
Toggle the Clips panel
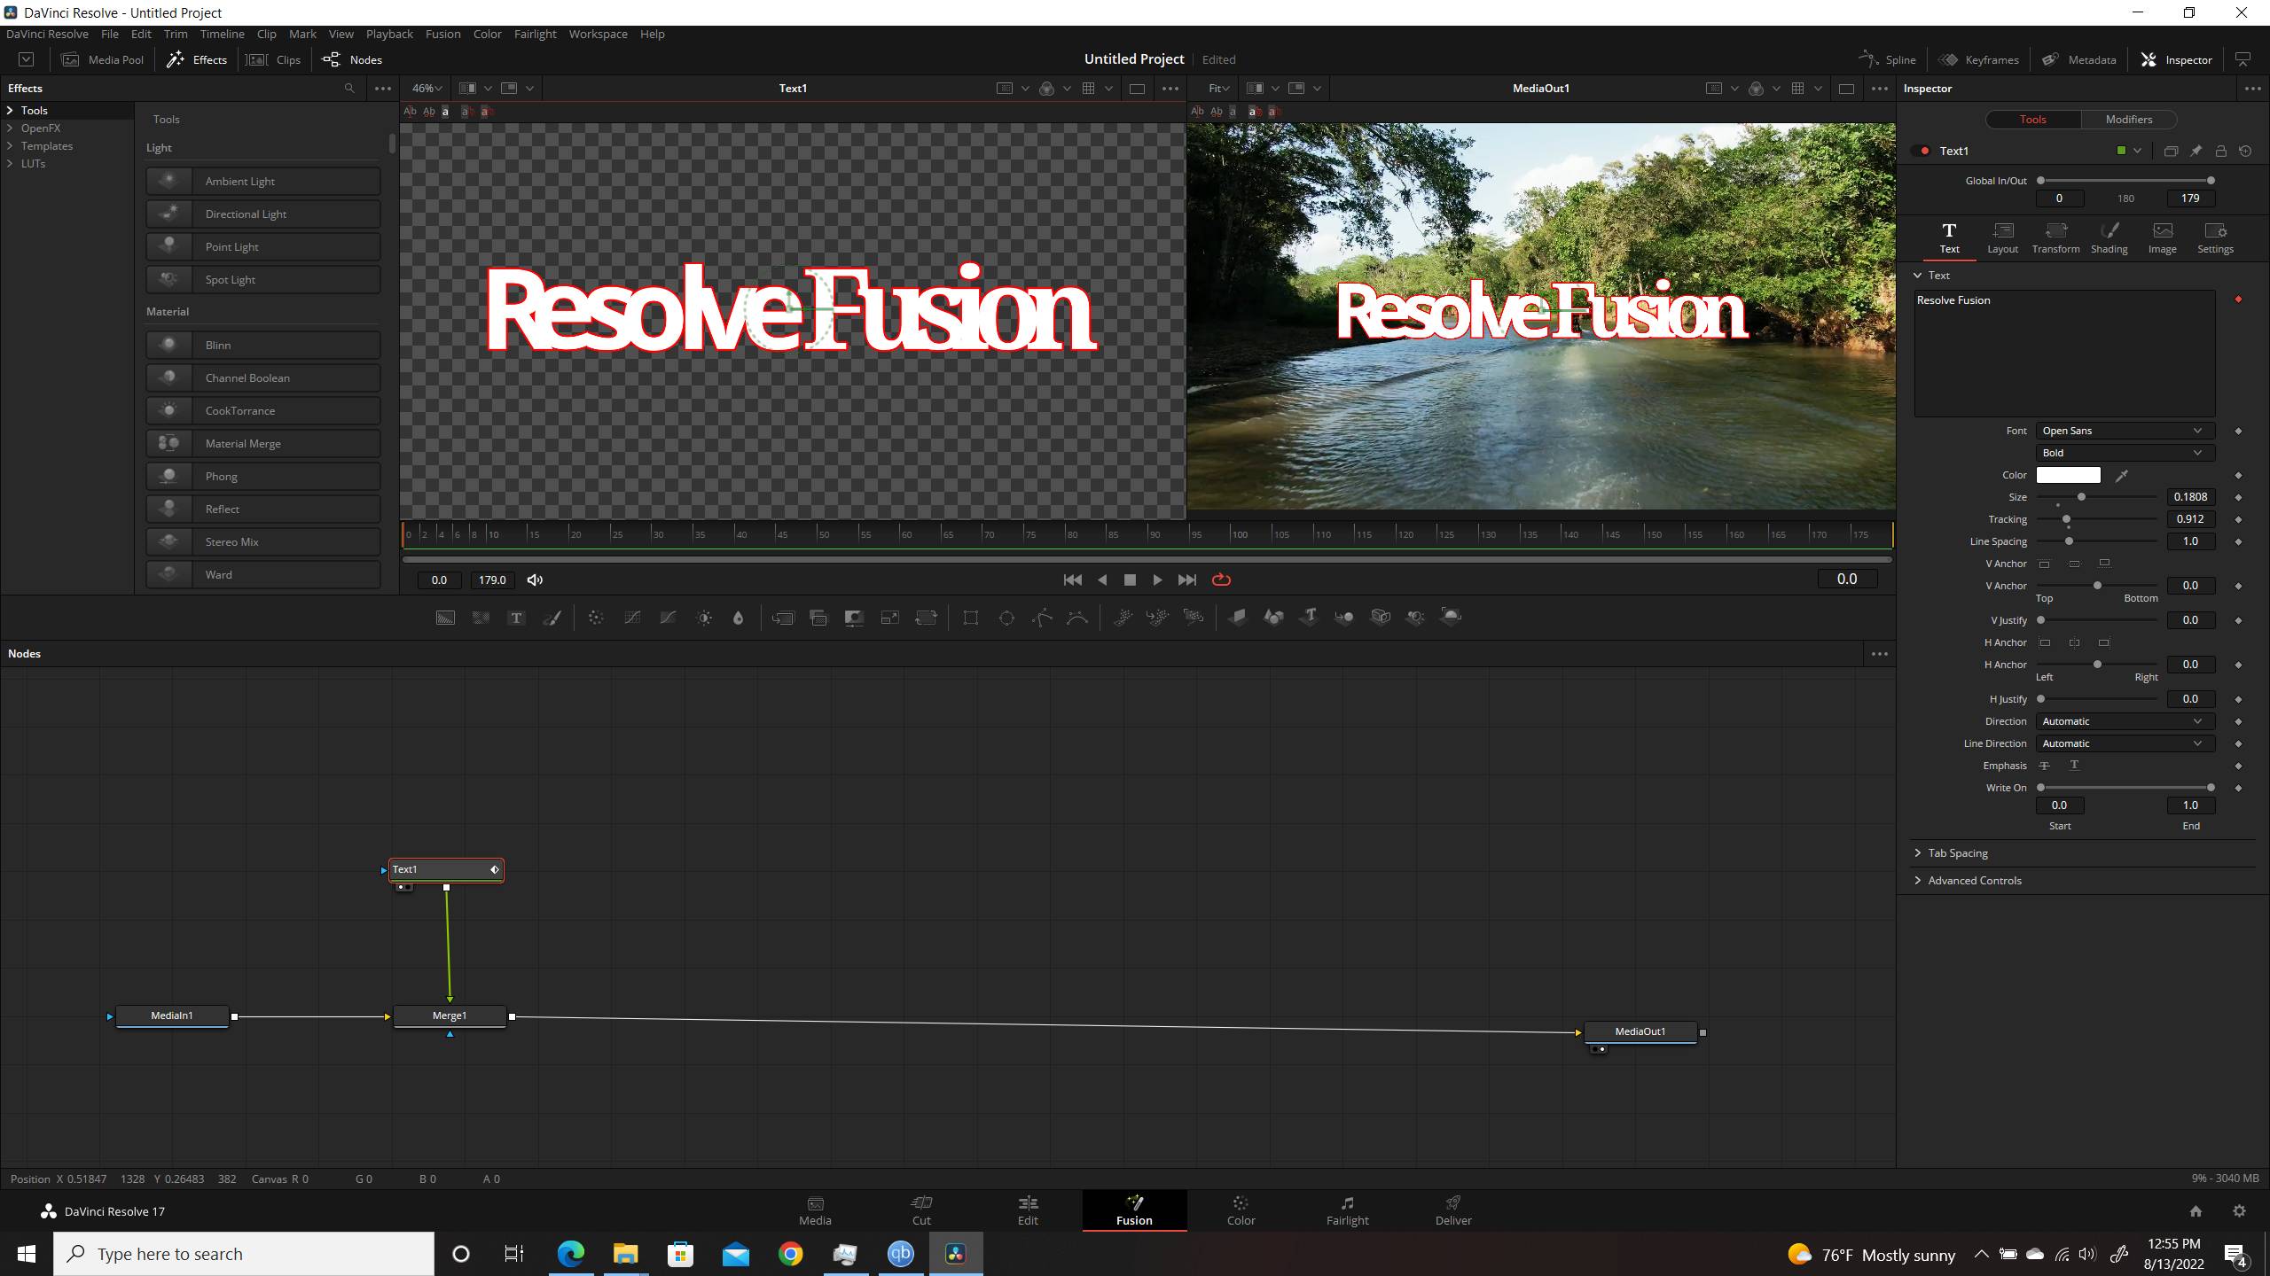pos(274,59)
